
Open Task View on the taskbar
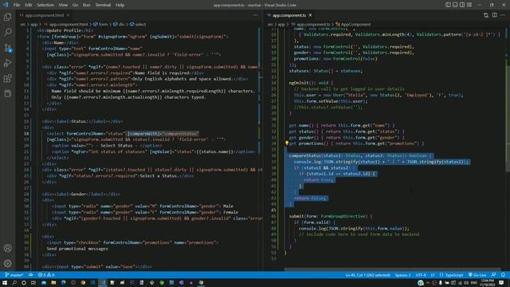click(x=33, y=283)
